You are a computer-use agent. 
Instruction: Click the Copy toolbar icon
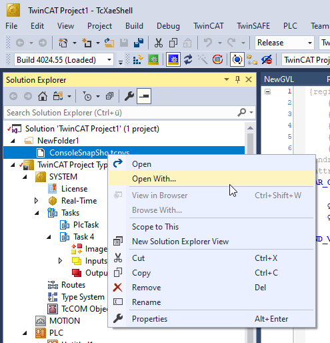[x=173, y=43]
